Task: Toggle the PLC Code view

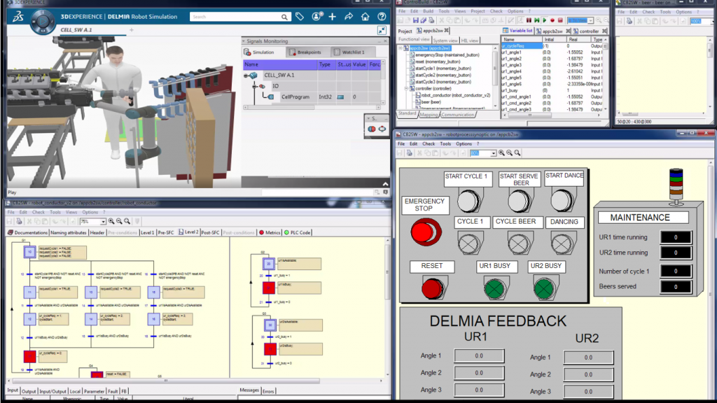Action: [x=300, y=232]
